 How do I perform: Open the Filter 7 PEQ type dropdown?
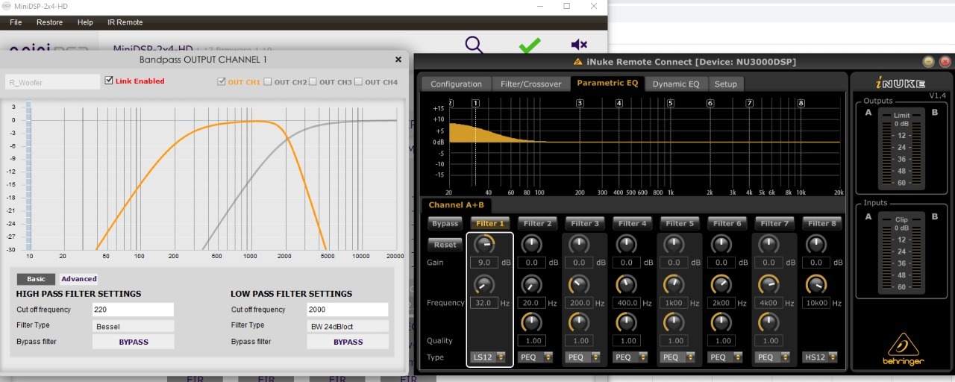[x=773, y=357]
